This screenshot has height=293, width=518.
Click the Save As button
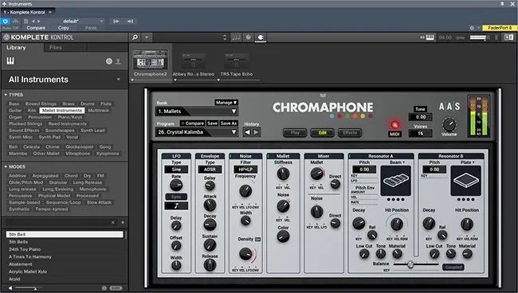point(229,123)
